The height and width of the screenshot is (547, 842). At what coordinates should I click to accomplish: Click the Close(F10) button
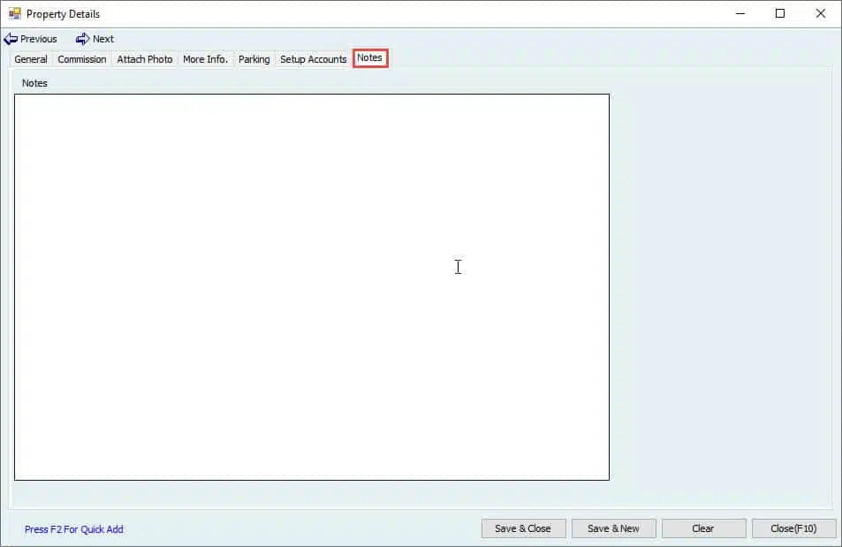794,528
